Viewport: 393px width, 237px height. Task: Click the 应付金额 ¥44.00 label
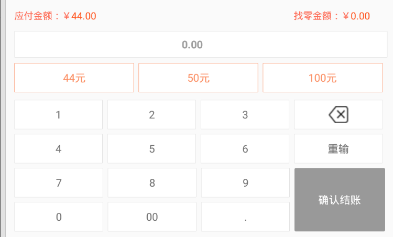point(56,16)
